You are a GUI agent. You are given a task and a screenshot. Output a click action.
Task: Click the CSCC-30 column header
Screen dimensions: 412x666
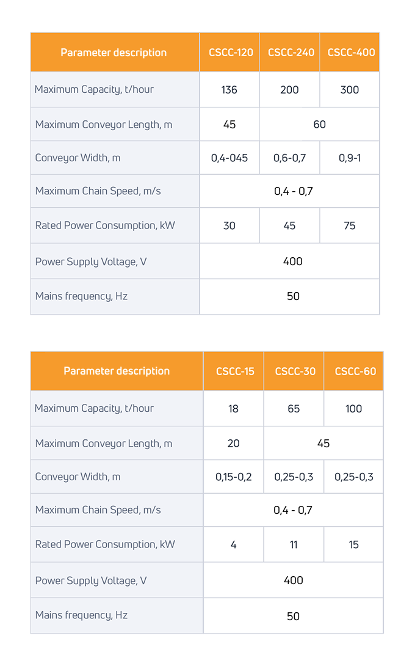(x=295, y=371)
